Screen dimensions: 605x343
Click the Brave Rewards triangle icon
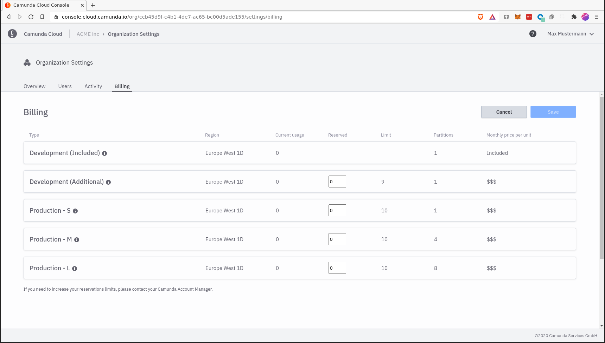click(x=492, y=17)
